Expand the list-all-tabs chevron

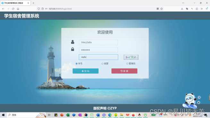(x=183, y=3)
